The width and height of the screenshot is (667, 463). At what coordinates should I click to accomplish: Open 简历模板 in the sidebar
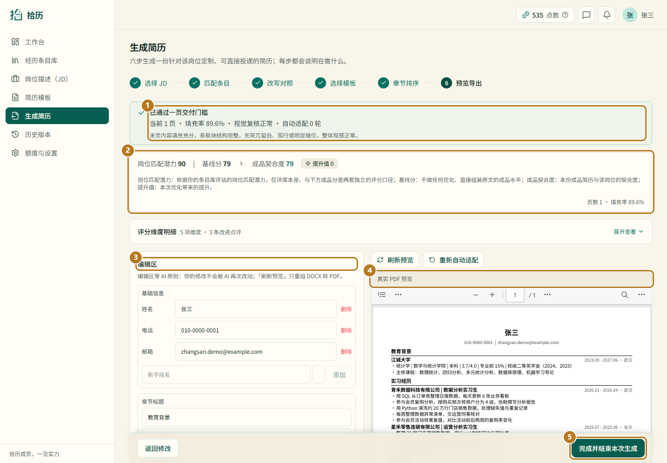point(57,97)
